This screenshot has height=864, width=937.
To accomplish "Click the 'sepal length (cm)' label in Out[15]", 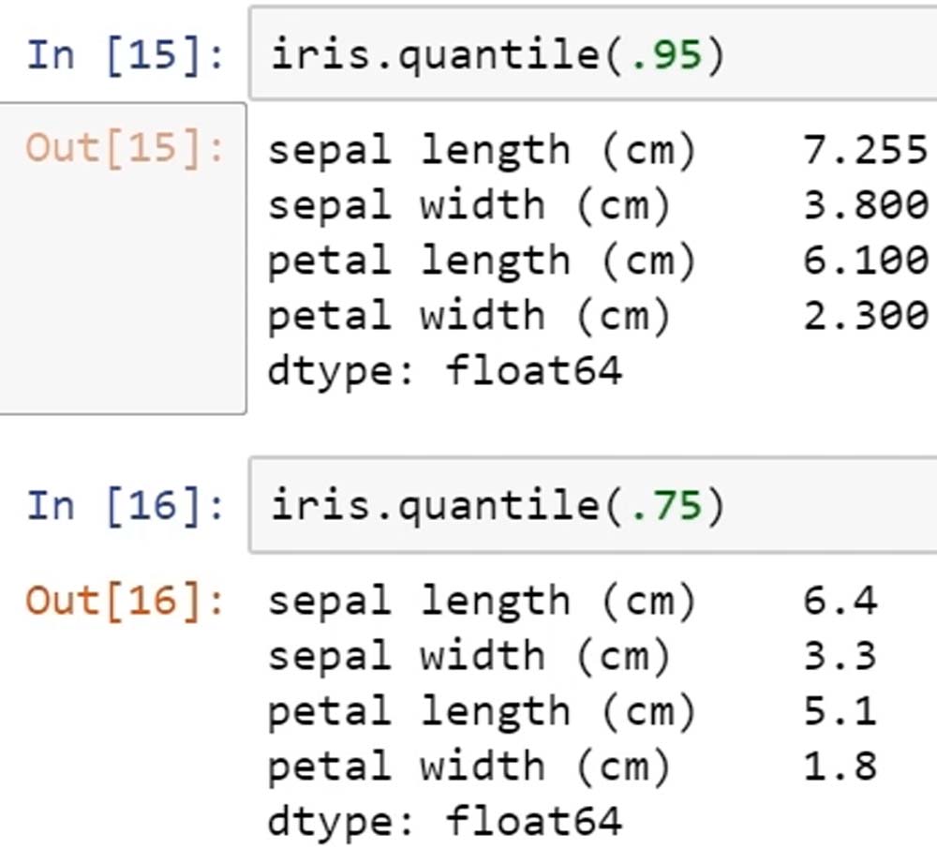I will [482, 150].
